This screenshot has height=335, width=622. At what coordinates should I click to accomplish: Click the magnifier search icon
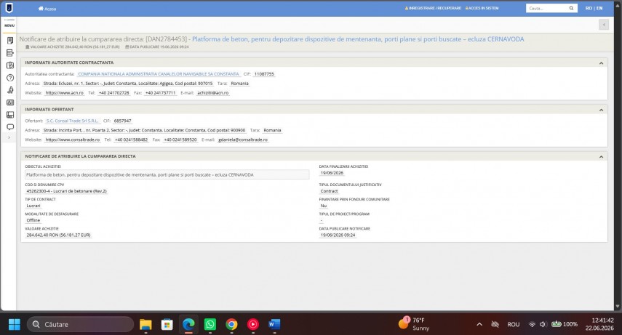571,8
